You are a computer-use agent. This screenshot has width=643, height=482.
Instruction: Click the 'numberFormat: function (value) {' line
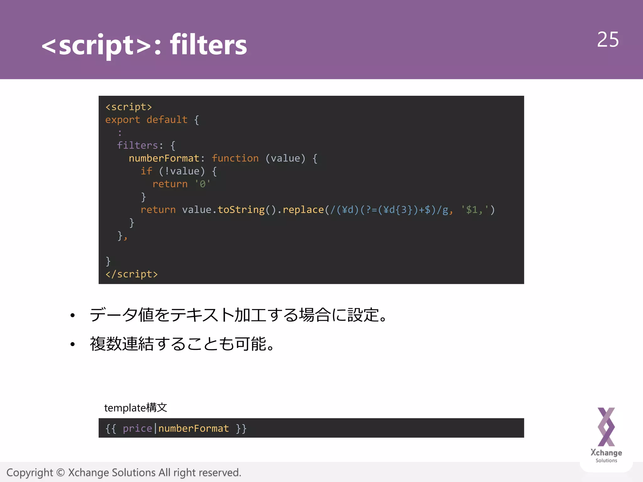(x=223, y=158)
